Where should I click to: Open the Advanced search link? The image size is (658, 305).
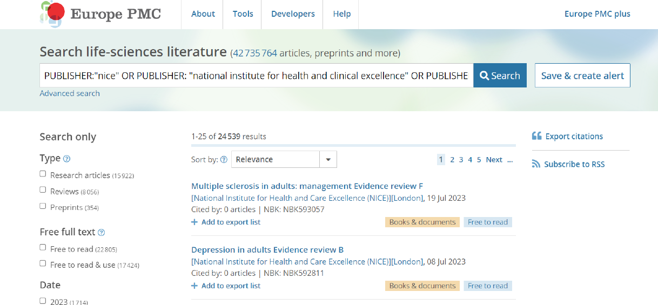70,93
